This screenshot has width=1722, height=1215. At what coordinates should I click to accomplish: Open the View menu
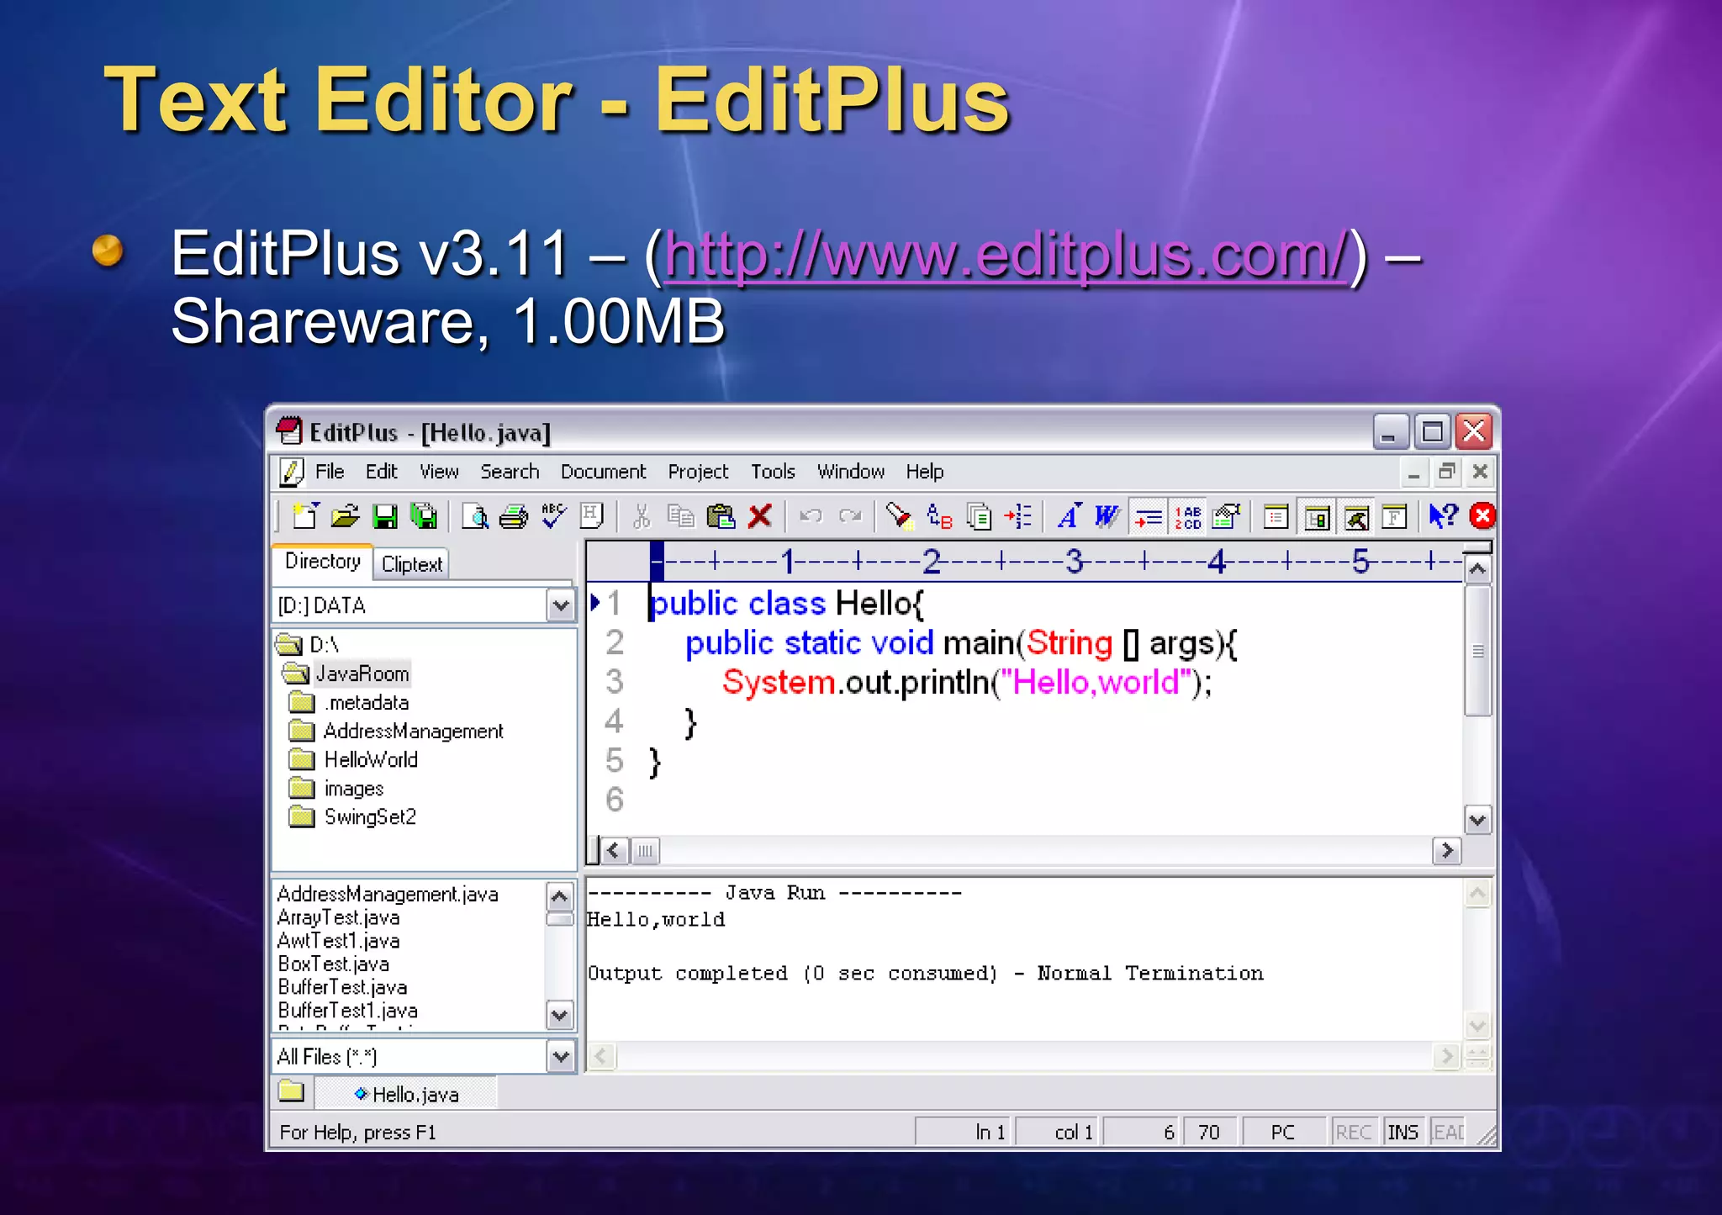click(x=439, y=472)
